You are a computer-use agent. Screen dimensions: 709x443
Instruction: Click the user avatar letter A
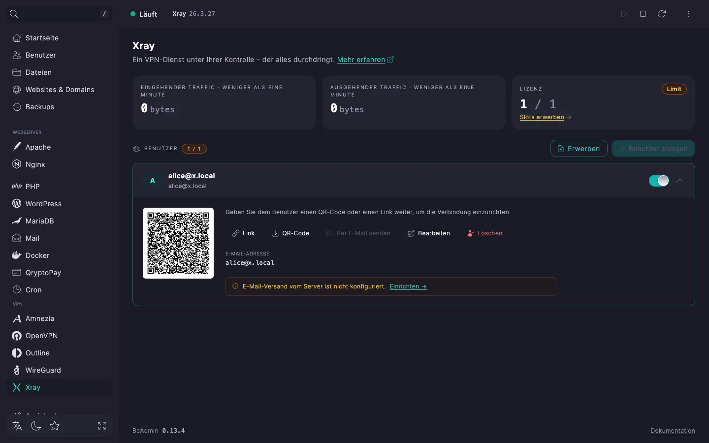pos(153,181)
